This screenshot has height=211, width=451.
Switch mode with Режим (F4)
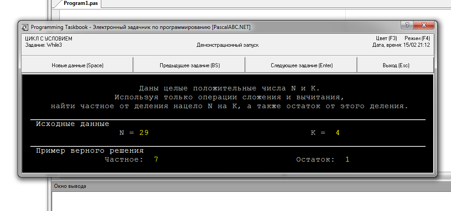pyautogui.click(x=417, y=38)
